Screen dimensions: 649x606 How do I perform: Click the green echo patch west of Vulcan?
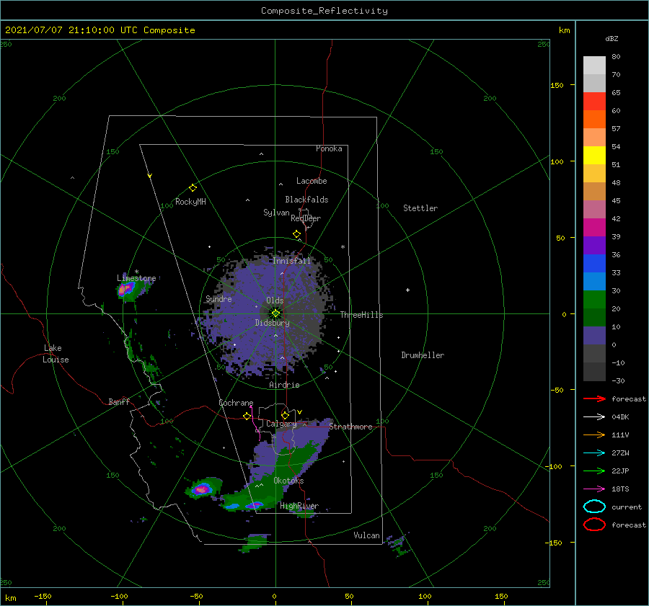pyautogui.click(x=255, y=543)
